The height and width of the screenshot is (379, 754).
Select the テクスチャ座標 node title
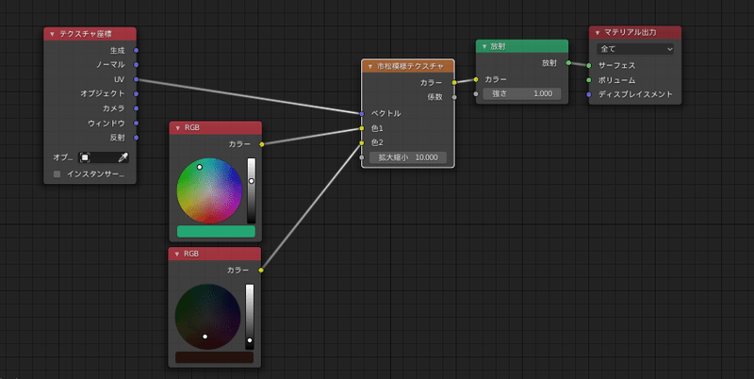86,34
